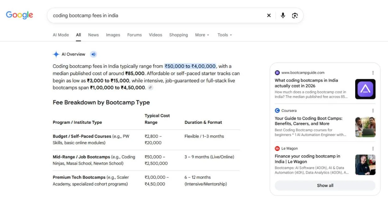Screen dimensions: 388x202
Task: Click the Coursera favicon
Action: [277, 110]
